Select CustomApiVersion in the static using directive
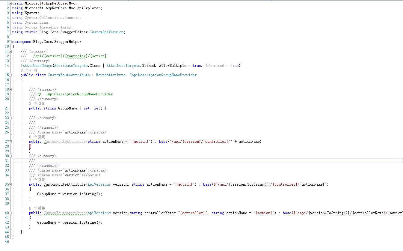Viewport: 403px width, 251px height. (107, 32)
